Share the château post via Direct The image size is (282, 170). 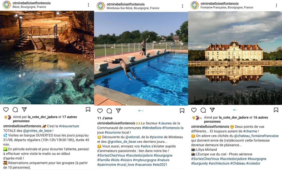pyautogui.click(x=212, y=110)
